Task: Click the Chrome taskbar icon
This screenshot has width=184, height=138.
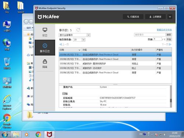Action: click(x=38, y=134)
